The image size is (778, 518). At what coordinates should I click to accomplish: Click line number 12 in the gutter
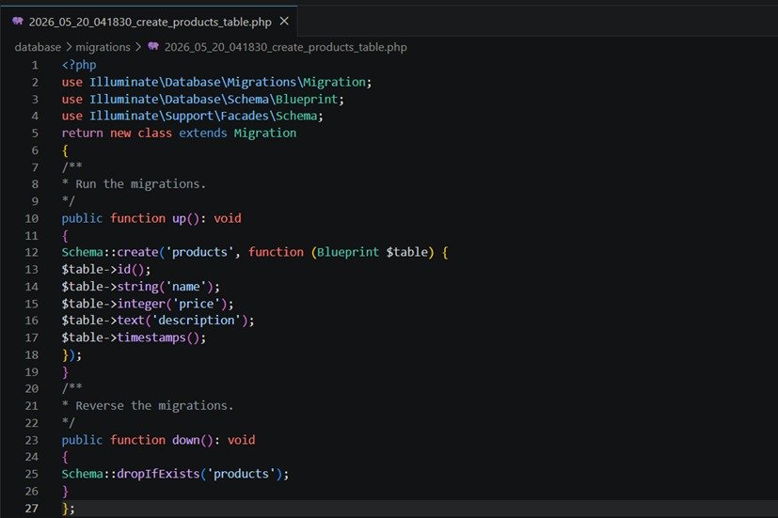coord(31,252)
